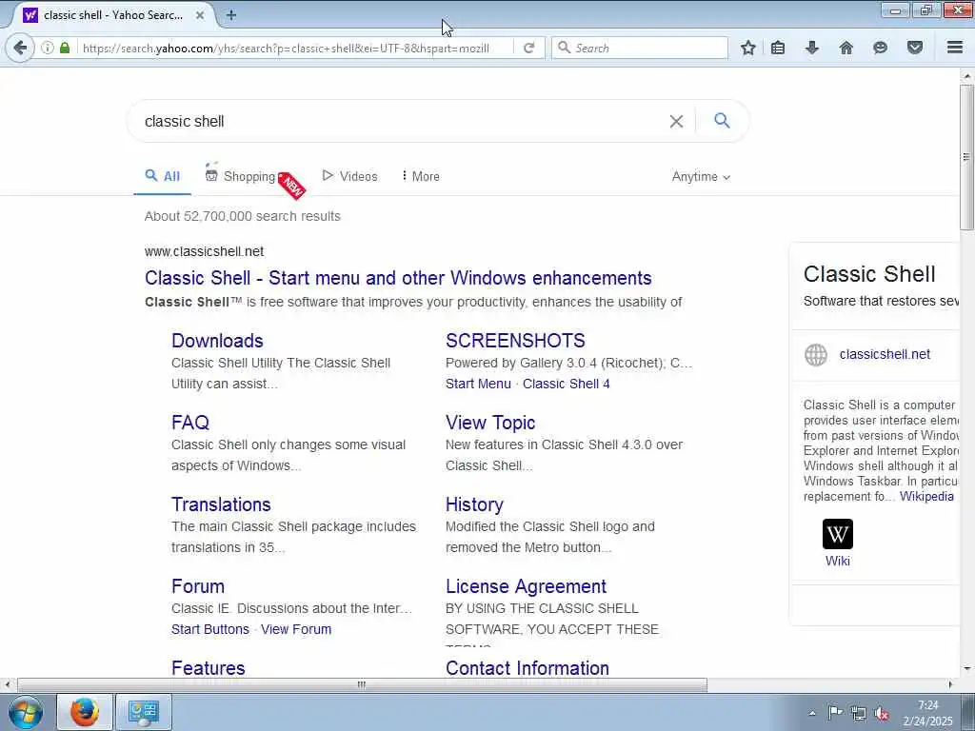Open the control panel taskbar item
The image size is (975, 731).
[144, 712]
